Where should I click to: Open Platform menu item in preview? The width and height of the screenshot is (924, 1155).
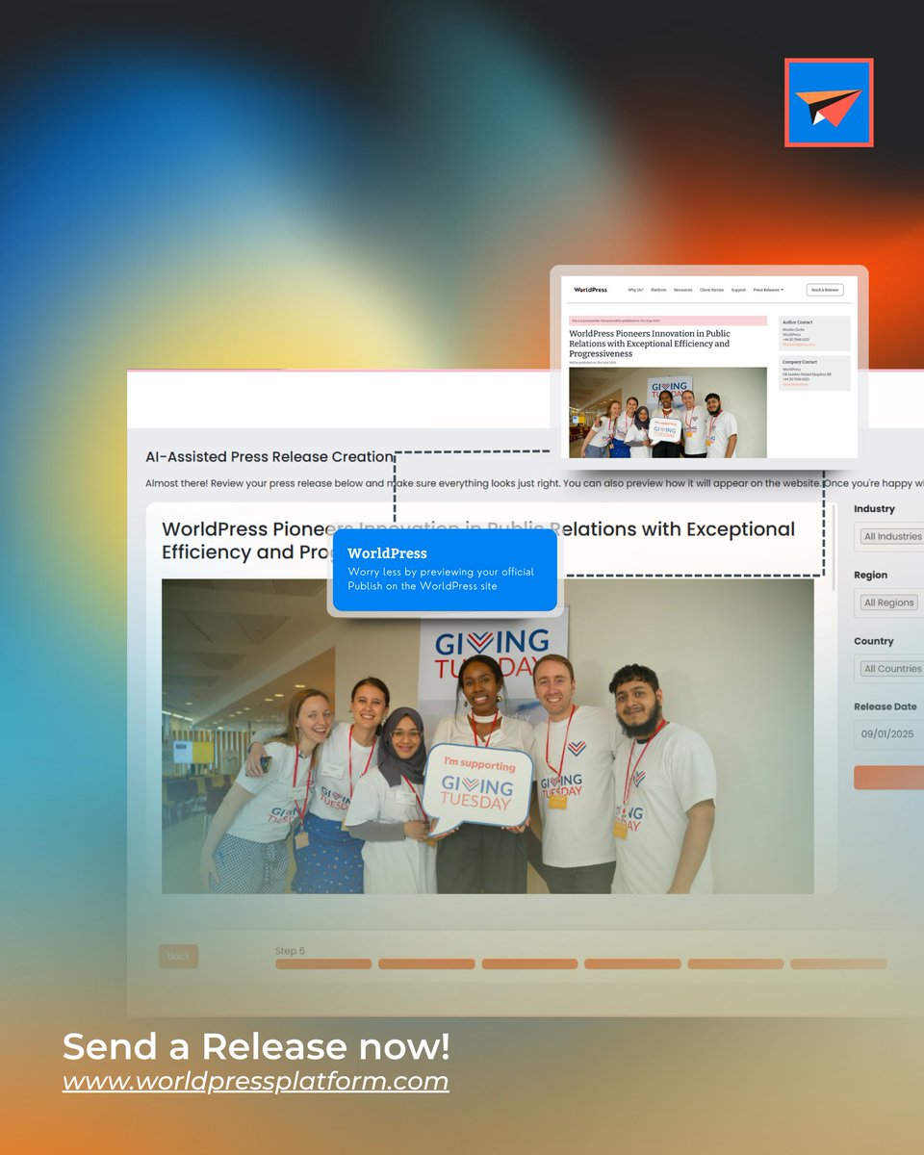coord(658,290)
